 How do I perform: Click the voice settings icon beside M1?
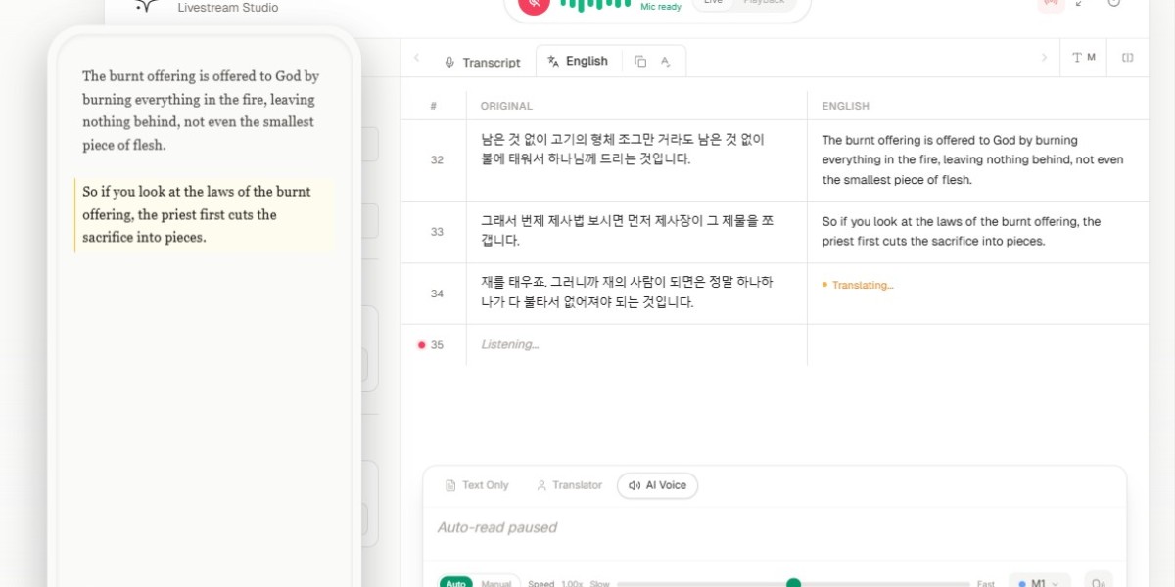(1099, 582)
